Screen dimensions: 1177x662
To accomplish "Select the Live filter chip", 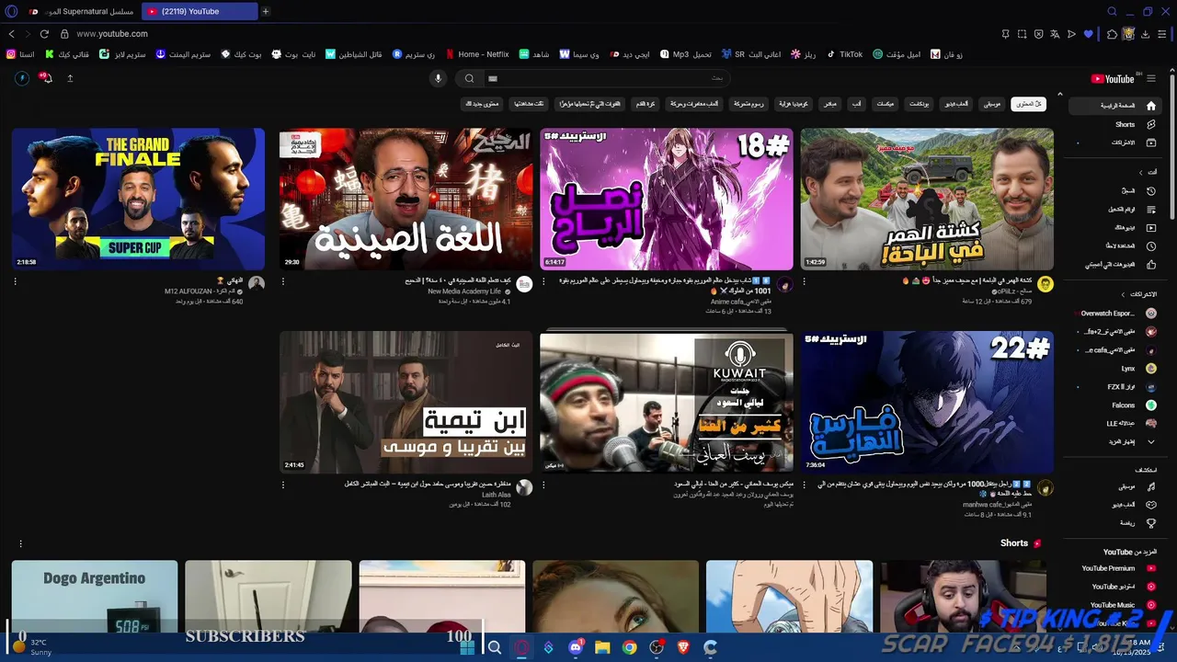I will coord(830,104).
